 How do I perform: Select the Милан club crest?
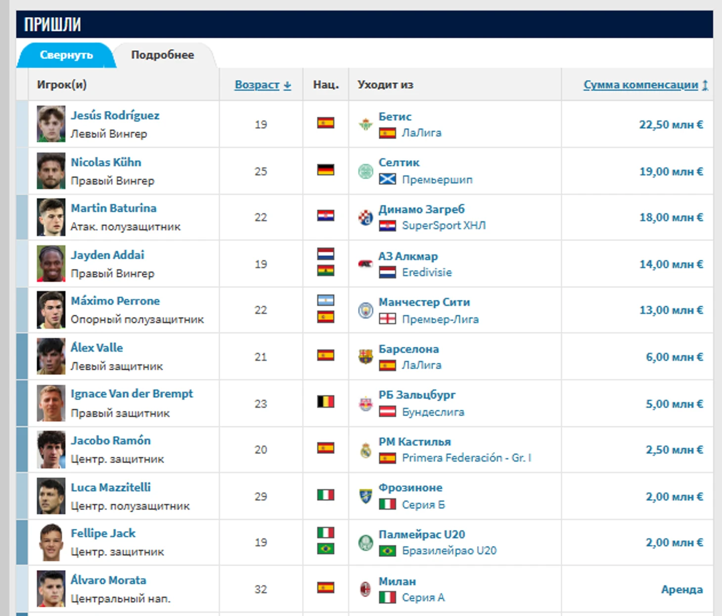(x=365, y=589)
